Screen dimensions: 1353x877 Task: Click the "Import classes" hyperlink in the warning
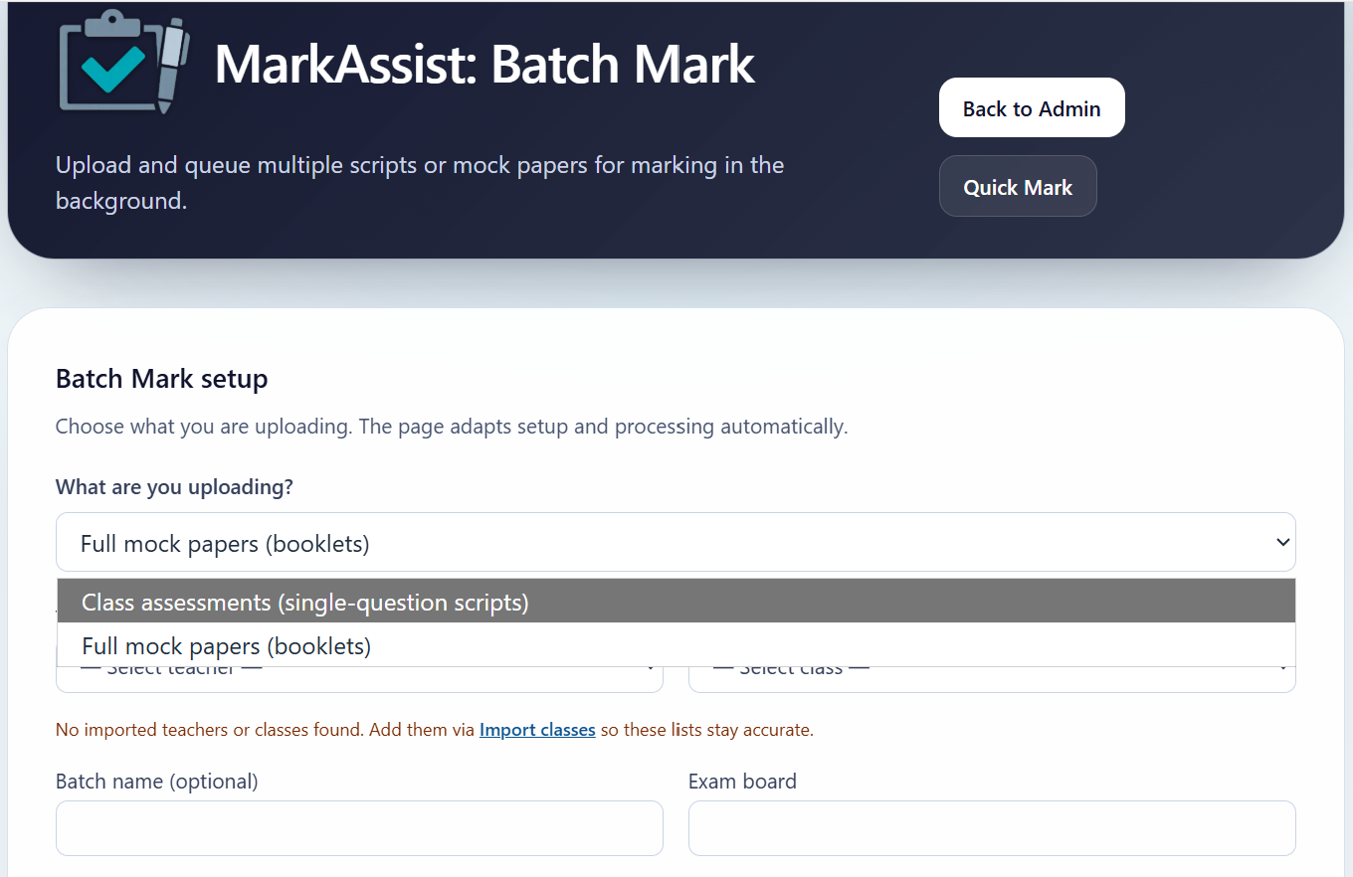pos(537,729)
